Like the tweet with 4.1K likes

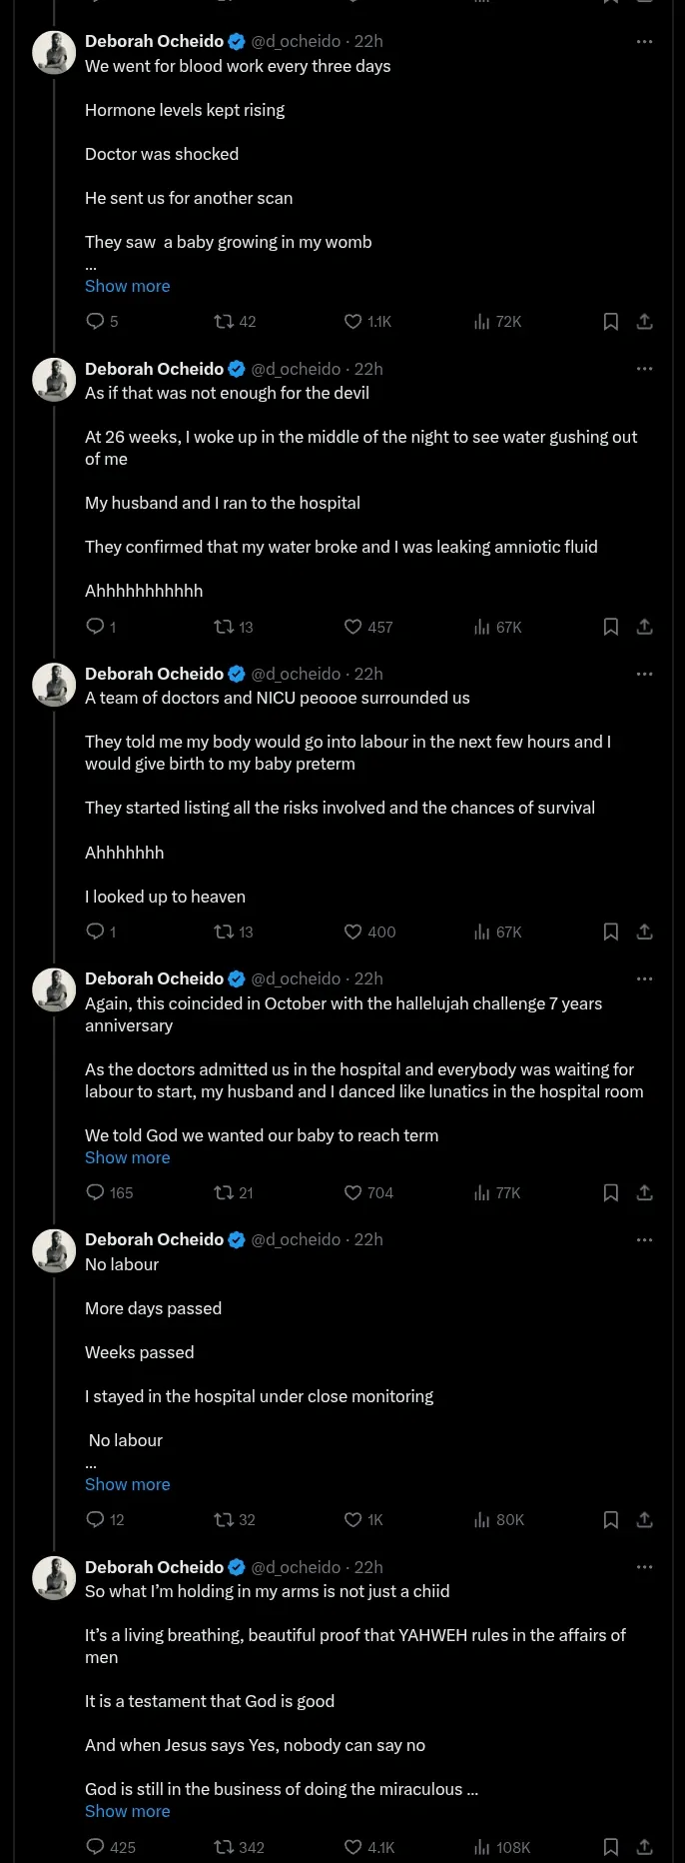(x=352, y=1847)
